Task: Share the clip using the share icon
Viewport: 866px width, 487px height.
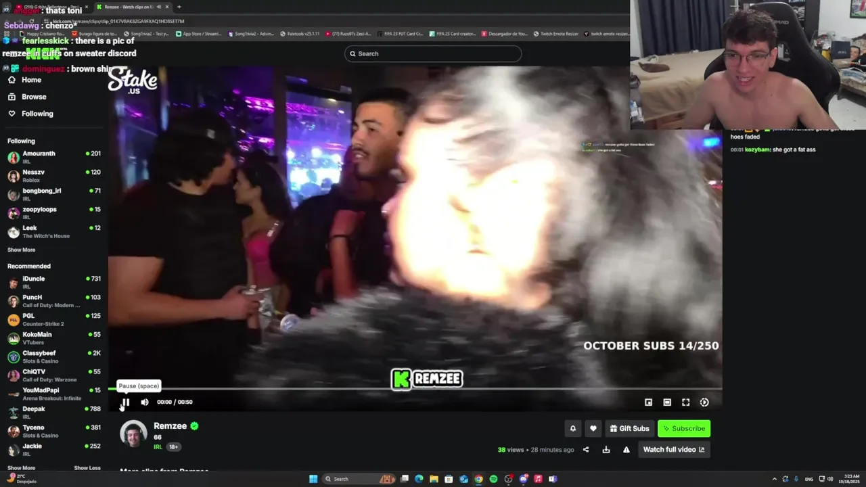Action: pyautogui.click(x=586, y=450)
